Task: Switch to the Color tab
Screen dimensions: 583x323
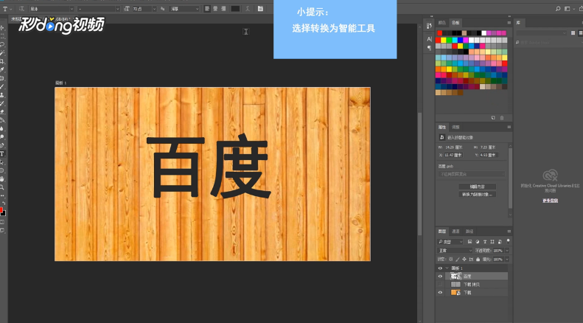Action: (441, 23)
